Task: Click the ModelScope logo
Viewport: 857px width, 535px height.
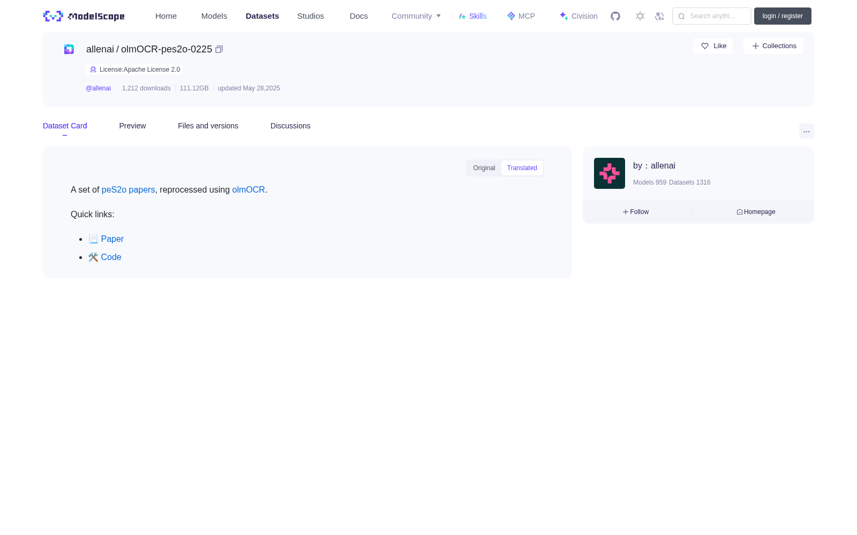Action: (x=84, y=16)
